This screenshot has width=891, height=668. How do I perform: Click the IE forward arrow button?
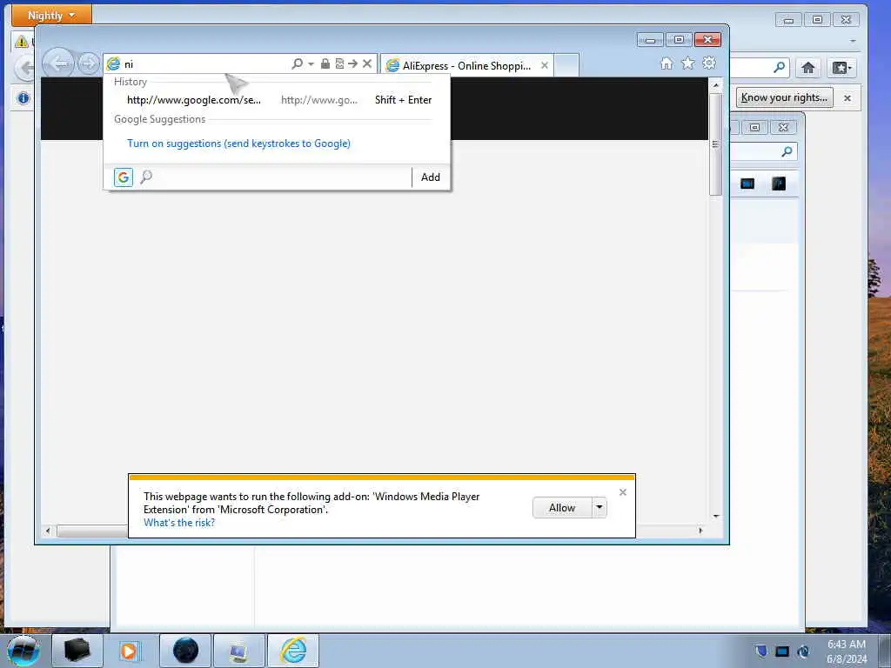tap(88, 63)
